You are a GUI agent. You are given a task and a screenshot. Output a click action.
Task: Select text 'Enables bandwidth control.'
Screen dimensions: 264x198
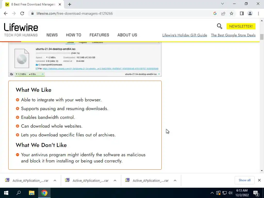click(x=48, y=117)
